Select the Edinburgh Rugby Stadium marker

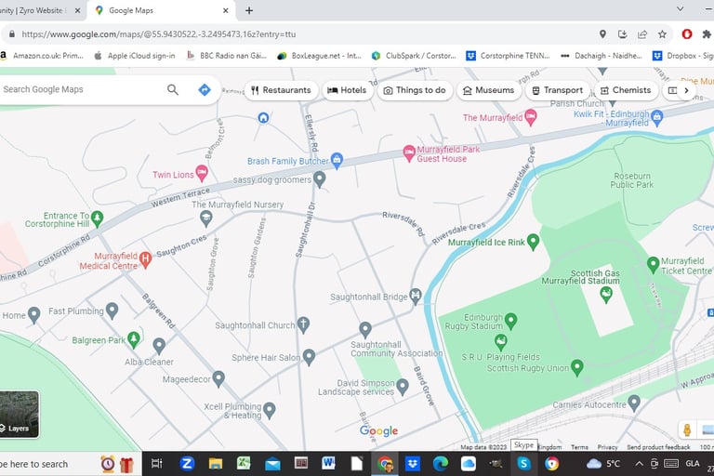pos(511,321)
